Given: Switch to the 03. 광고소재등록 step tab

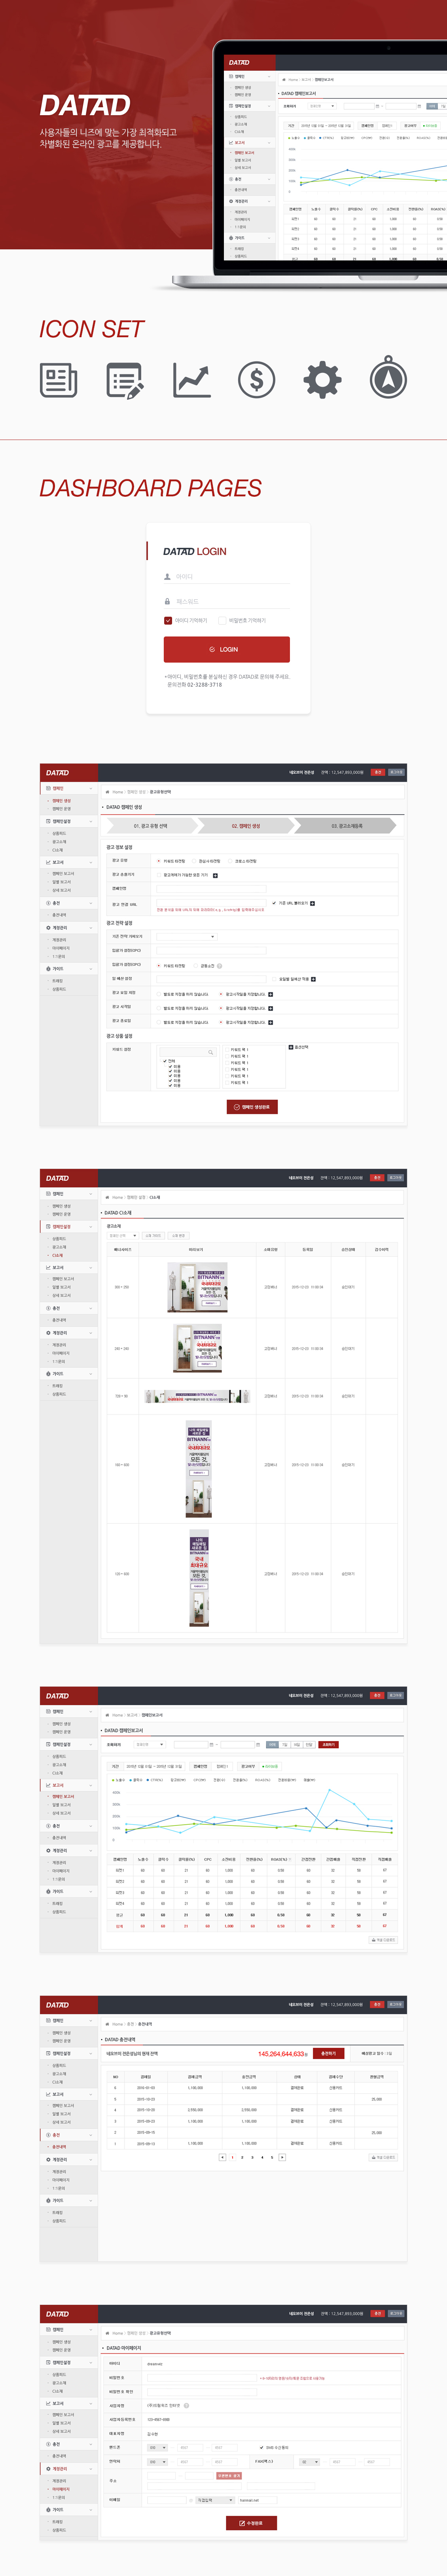Looking at the screenshot, I should pyautogui.click(x=347, y=826).
